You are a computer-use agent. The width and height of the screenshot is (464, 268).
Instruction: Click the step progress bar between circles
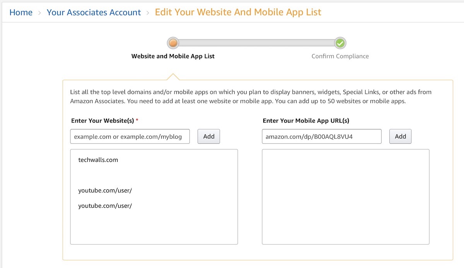[x=256, y=43]
